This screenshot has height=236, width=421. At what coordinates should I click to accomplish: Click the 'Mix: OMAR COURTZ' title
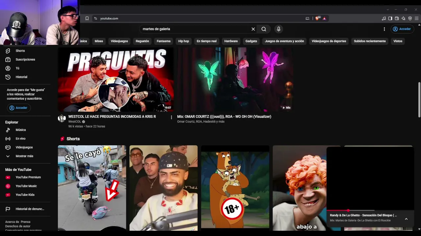224,117
